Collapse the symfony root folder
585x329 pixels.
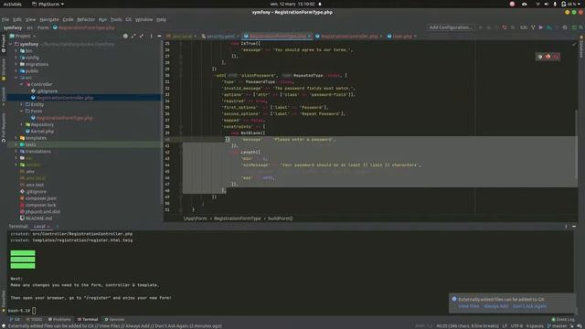tap(11, 44)
